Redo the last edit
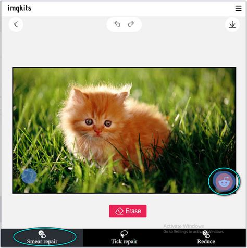 131,24
